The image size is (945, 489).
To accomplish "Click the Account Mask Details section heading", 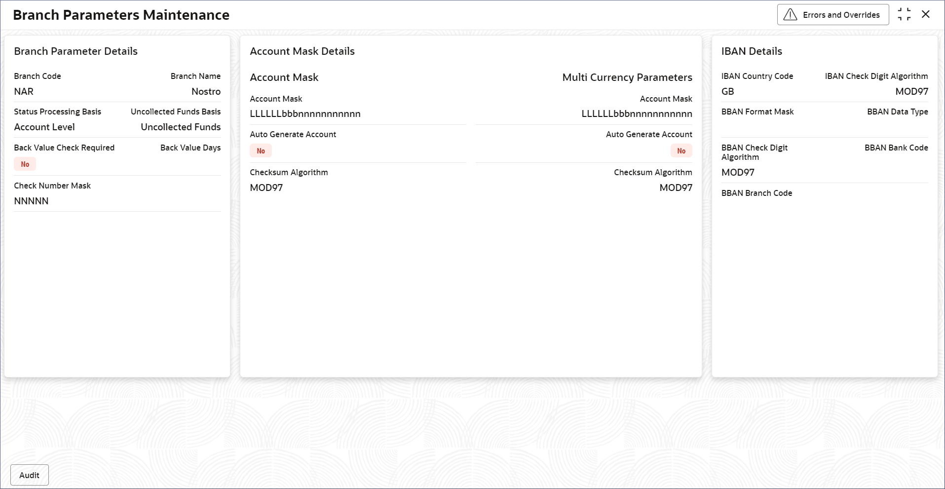I will (x=302, y=51).
